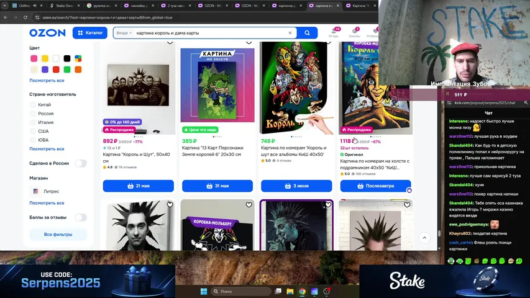The height and width of the screenshot is (298, 530).
Task: Check the Италия country checkbox
Action: [x=33, y=122]
